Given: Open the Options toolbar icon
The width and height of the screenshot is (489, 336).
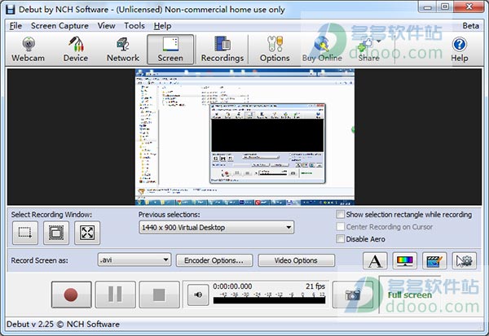Looking at the screenshot, I should click(x=275, y=49).
